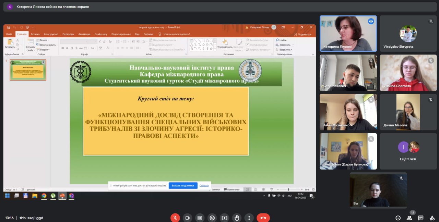Viewport: 439px width, 222px height.
Task: Open the Экспресс-стили dropdown
Action: click(239, 46)
